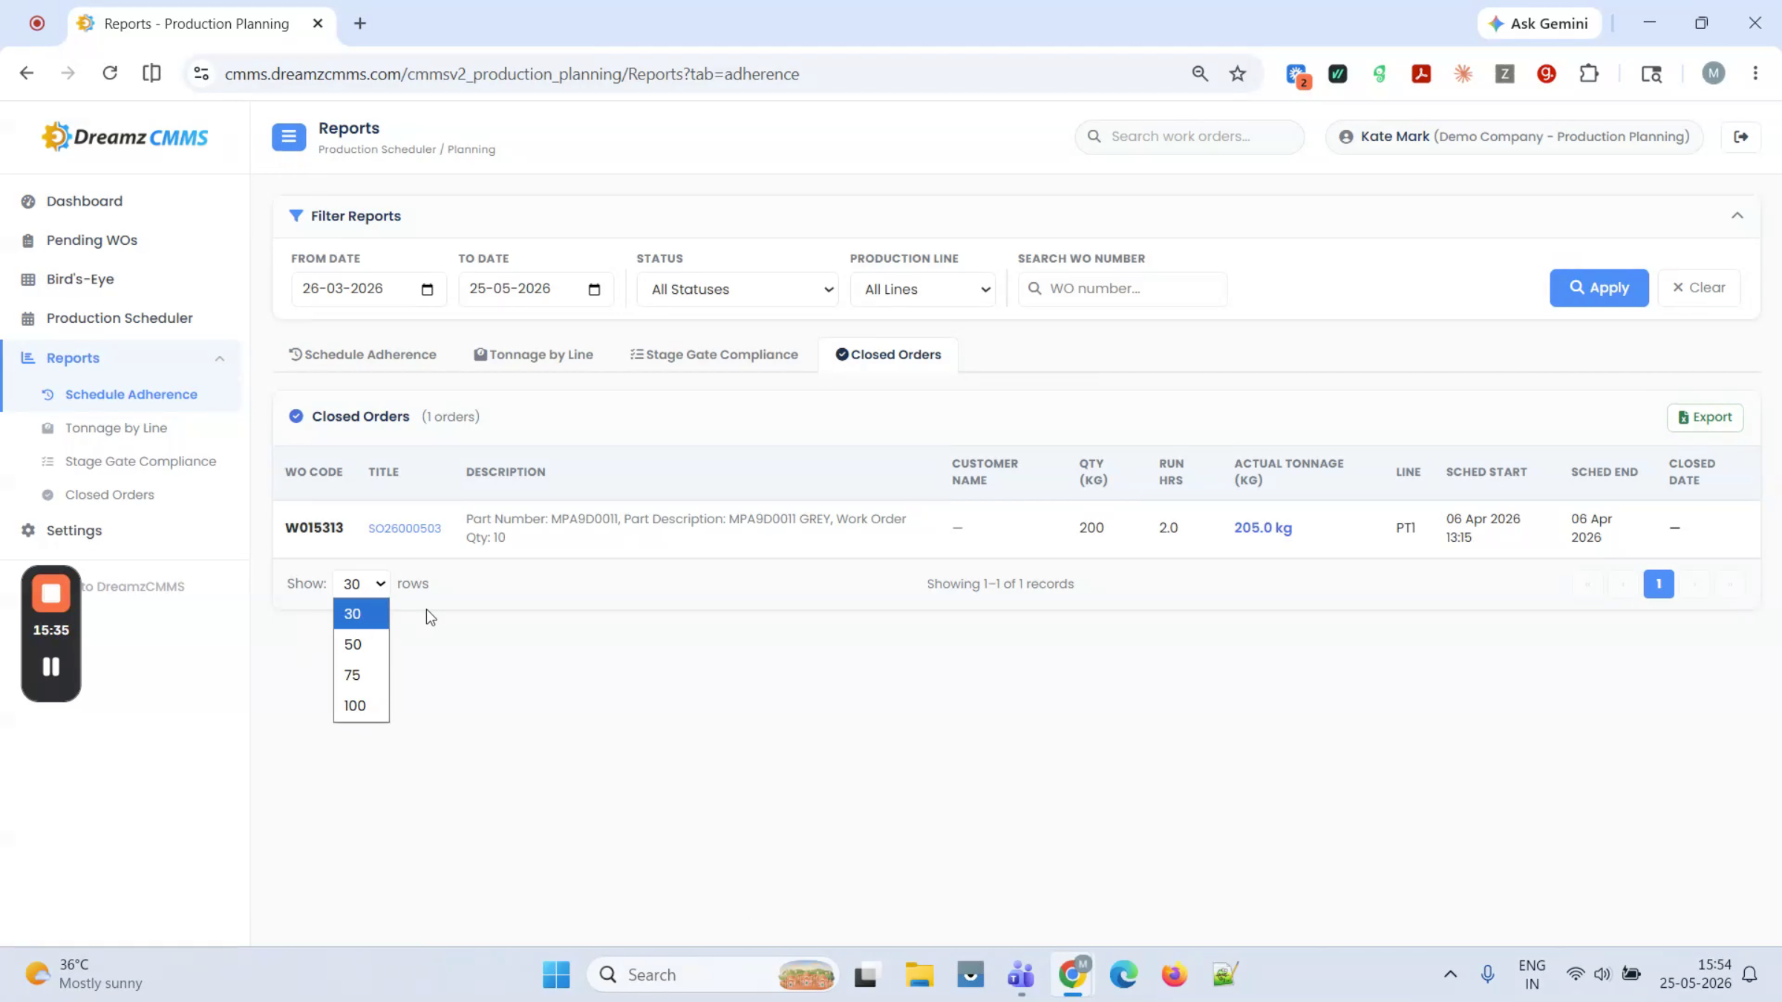This screenshot has width=1782, height=1002.
Task: Click the blue hamburger menu icon
Action: point(289,137)
